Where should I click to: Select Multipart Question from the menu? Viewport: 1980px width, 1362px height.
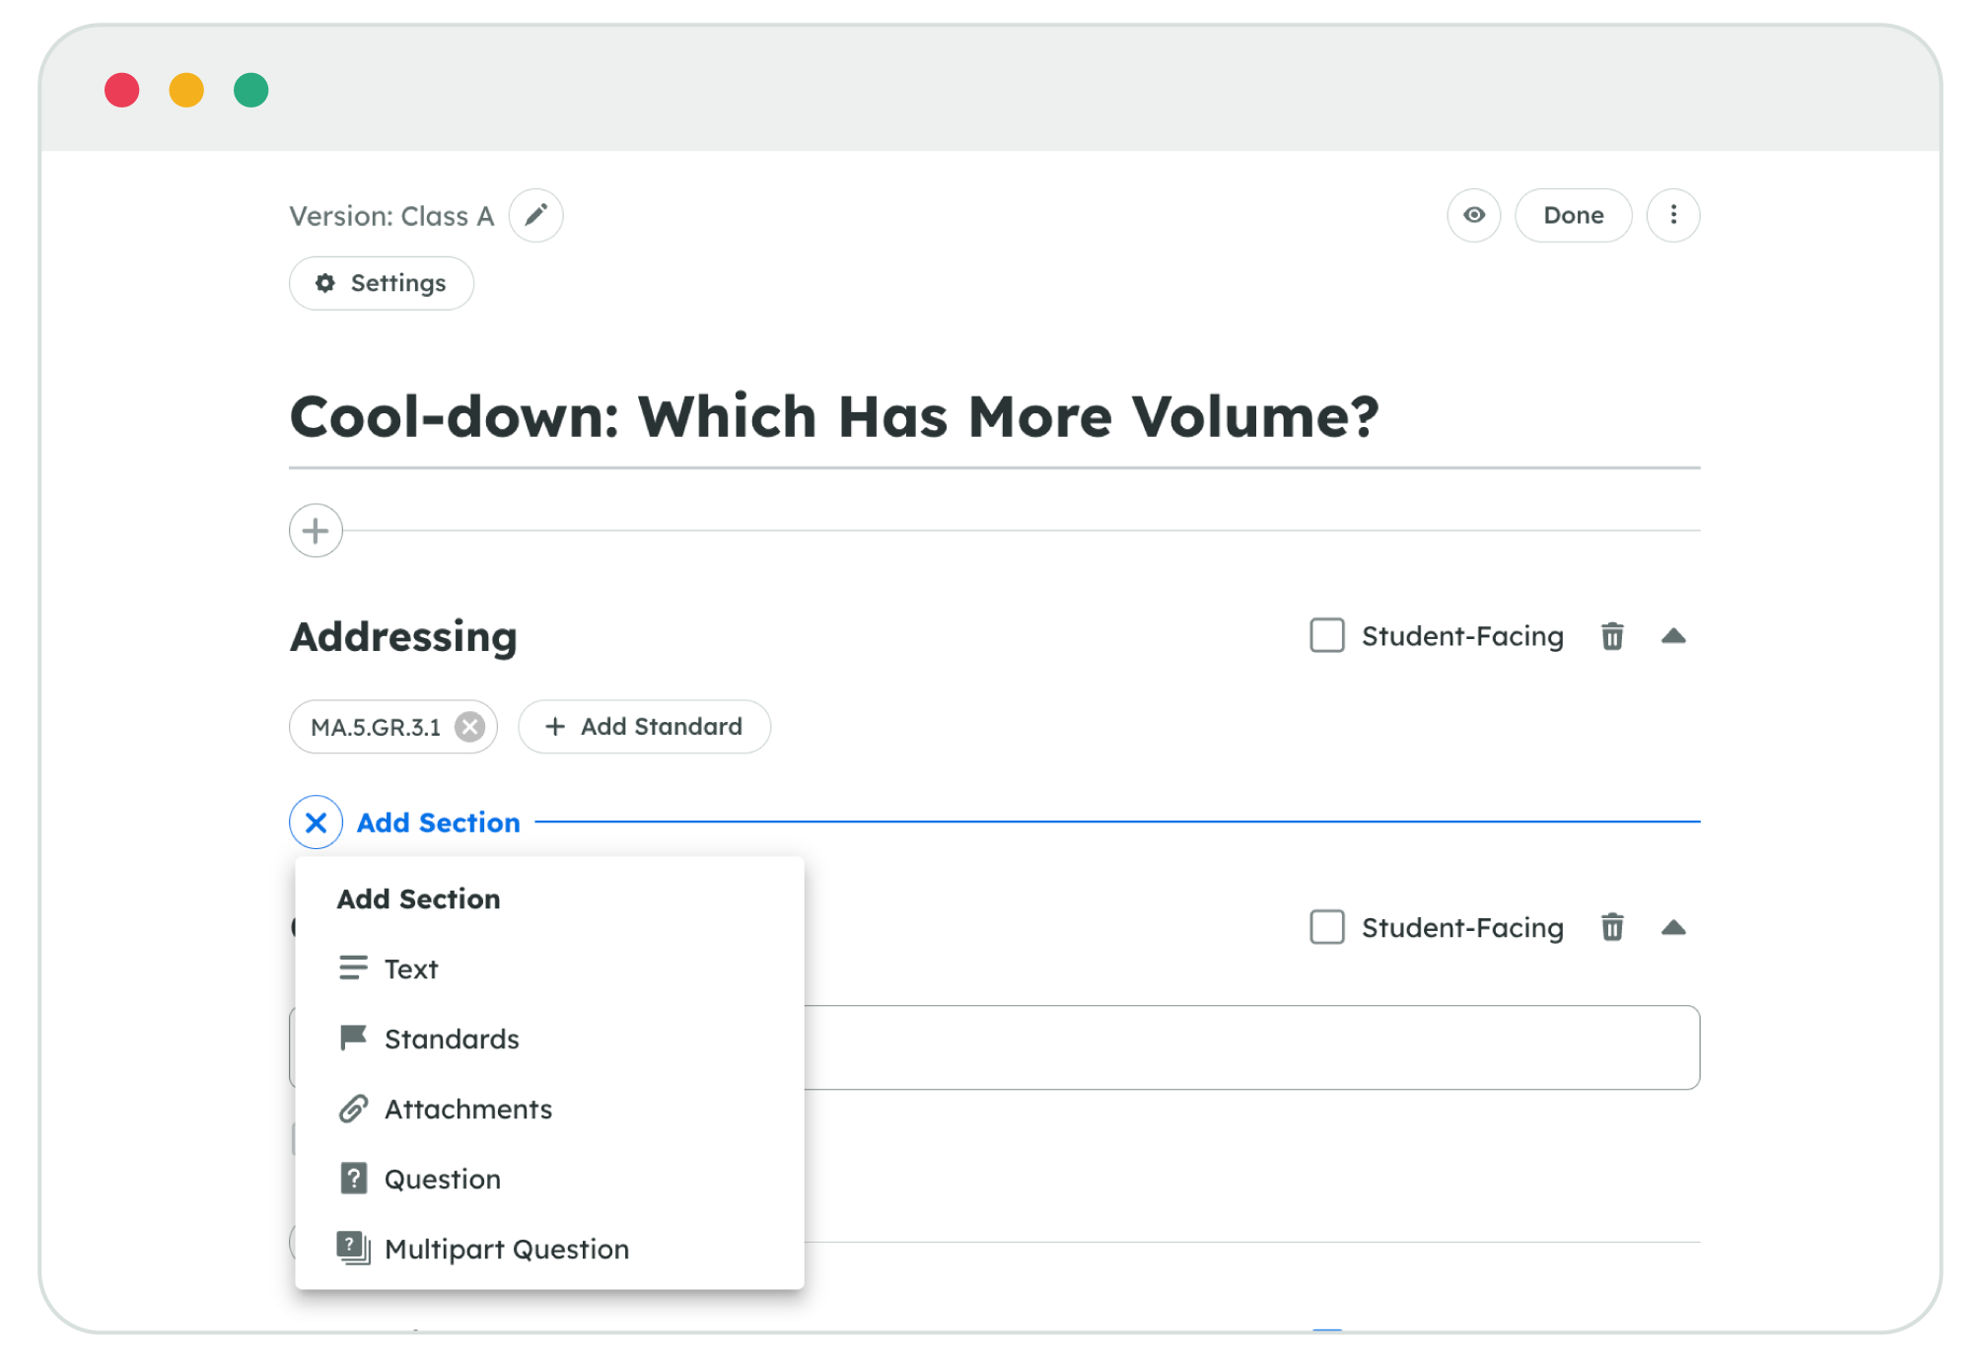(506, 1249)
